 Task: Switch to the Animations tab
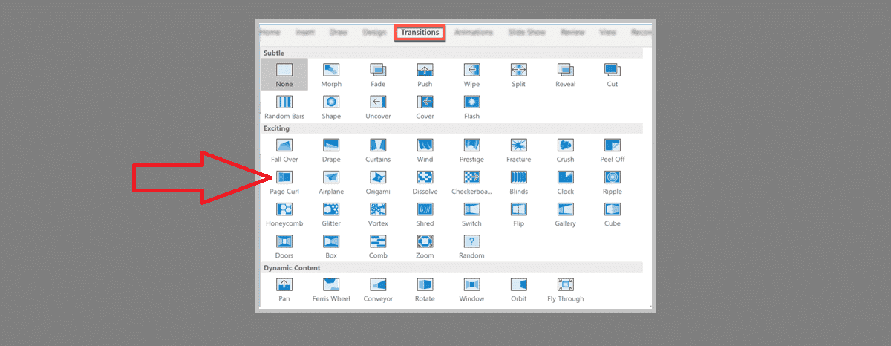tap(474, 33)
